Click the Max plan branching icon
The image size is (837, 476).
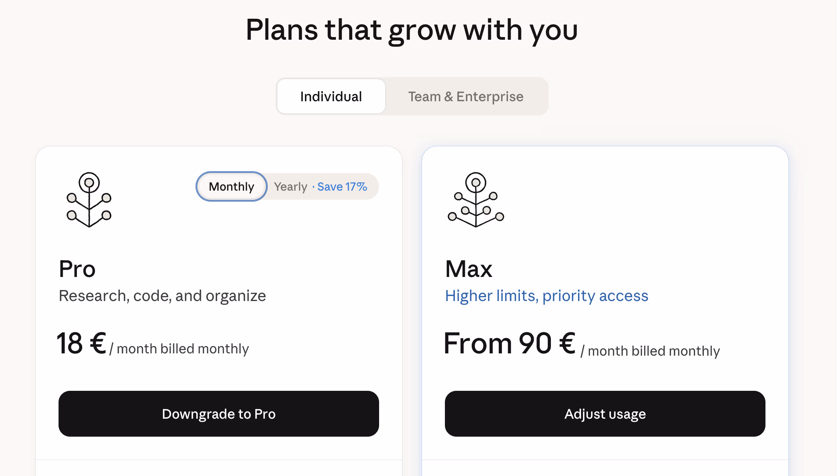click(x=475, y=199)
